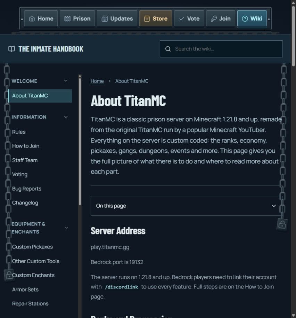
Task: Click the search magnifier icon
Action: pos(168,49)
